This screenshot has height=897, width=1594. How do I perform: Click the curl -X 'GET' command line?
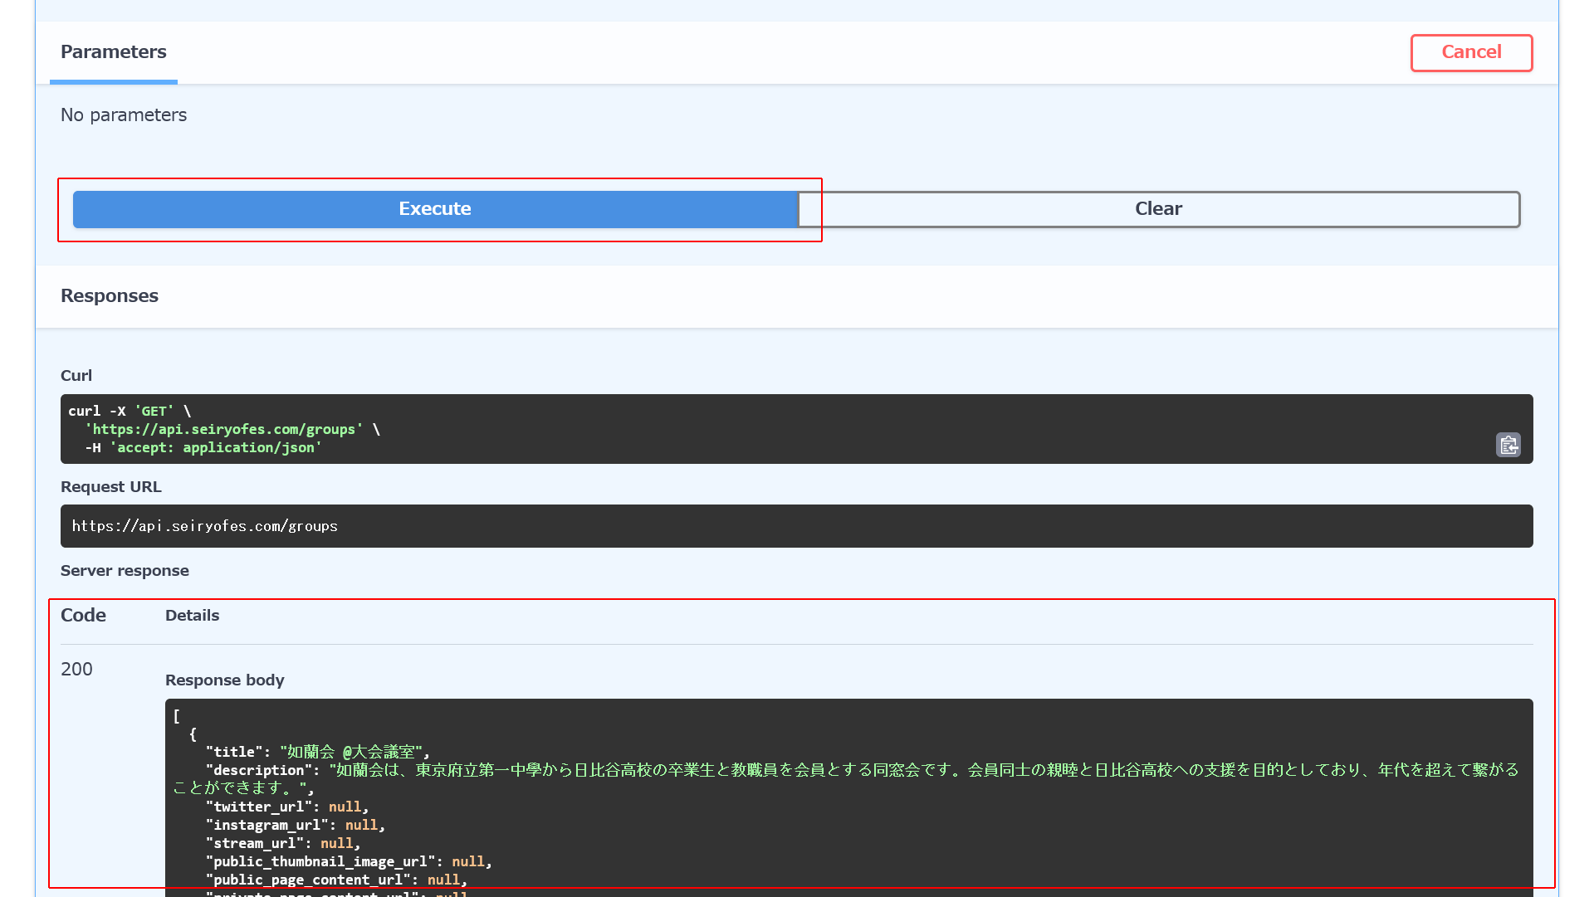[130, 411]
